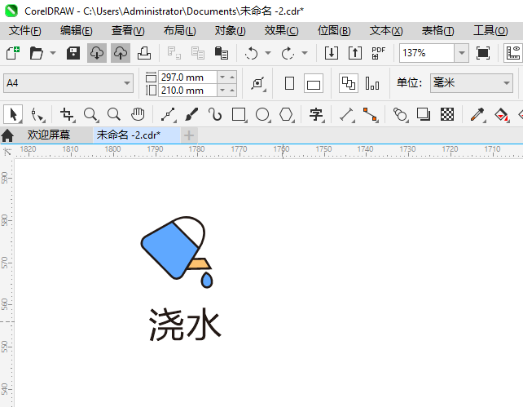Click the cloud upload icon
Image resolution: width=523 pixels, height=407 pixels.
coord(121,53)
